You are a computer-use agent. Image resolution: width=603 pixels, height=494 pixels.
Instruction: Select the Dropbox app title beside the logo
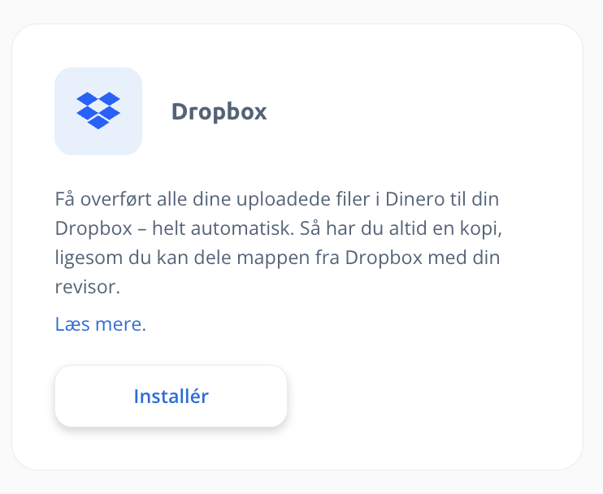(219, 112)
